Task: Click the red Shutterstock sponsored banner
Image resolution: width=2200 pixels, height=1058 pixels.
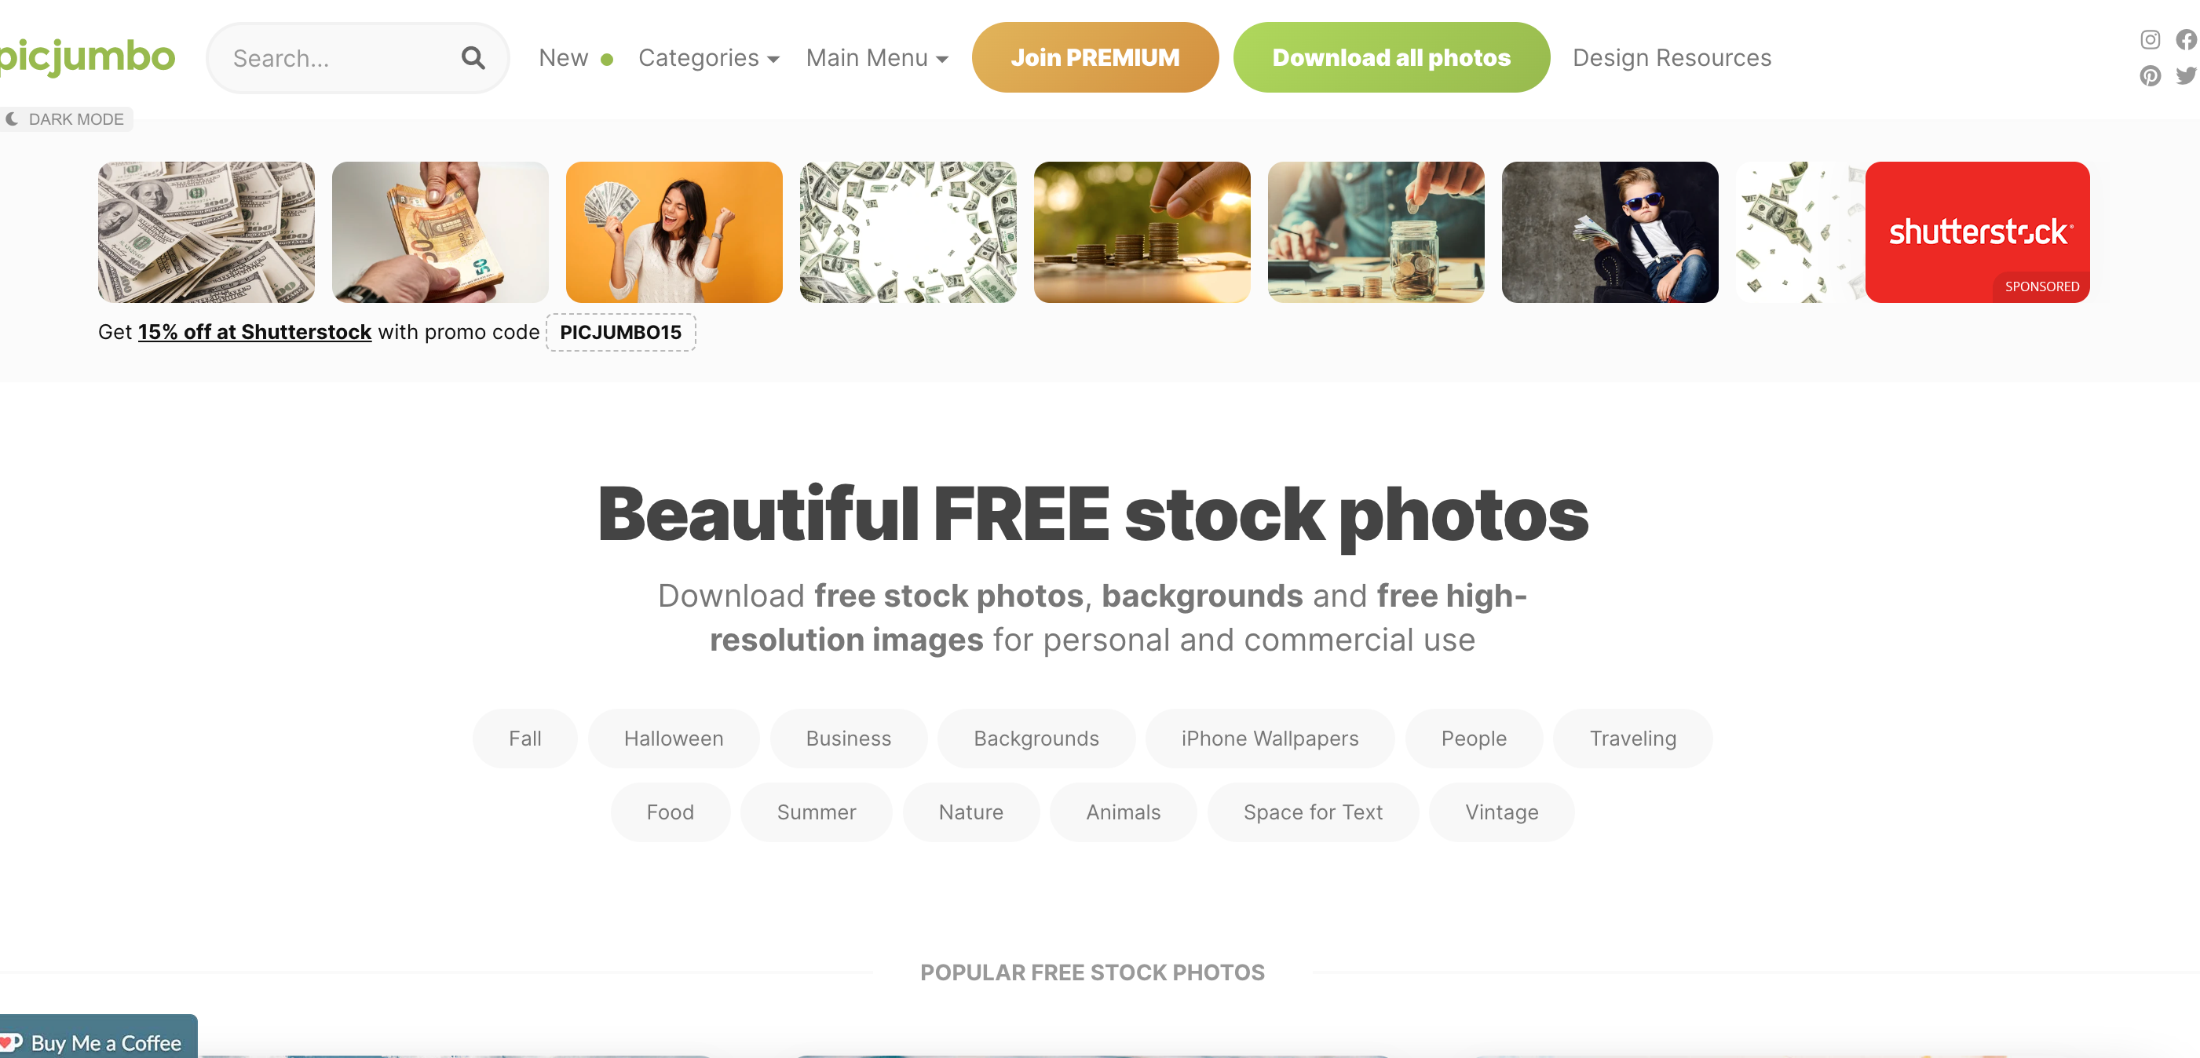Action: point(1977,232)
